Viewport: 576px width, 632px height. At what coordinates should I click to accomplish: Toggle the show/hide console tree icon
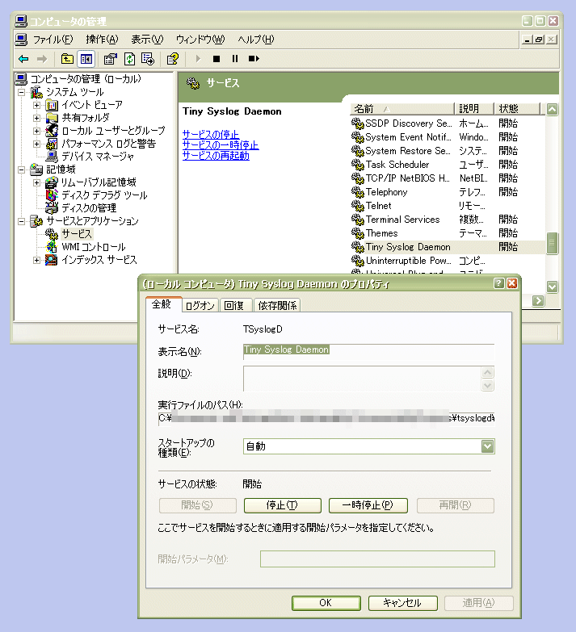[86, 59]
